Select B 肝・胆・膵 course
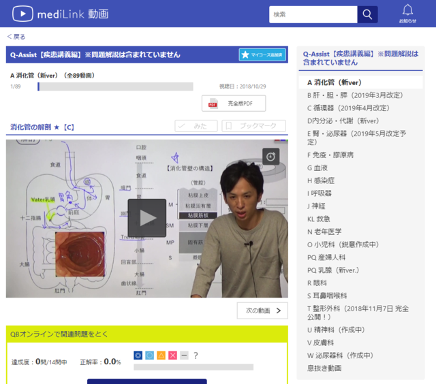This screenshot has width=436, height=384. [x=355, y=95]
